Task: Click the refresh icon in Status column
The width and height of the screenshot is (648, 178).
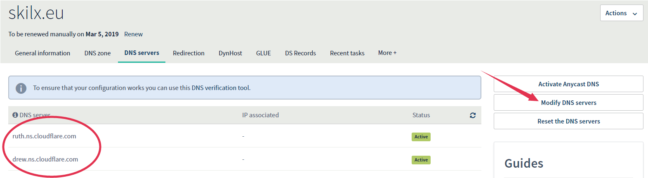Action: 473,116
